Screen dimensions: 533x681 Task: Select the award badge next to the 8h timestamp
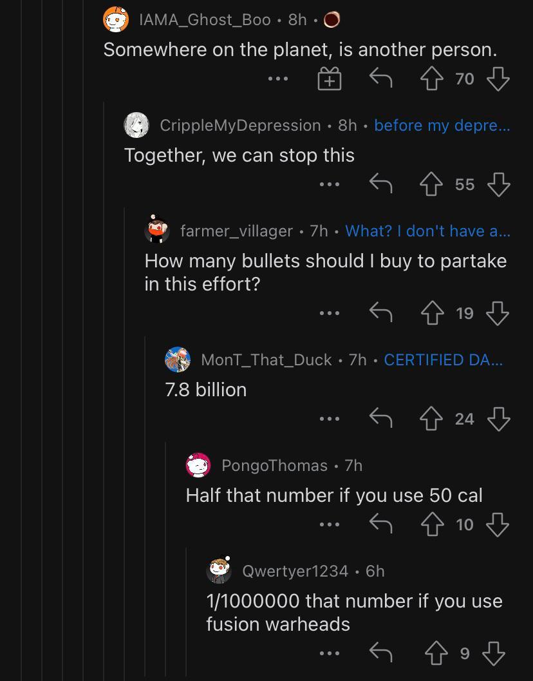(331, 19)
